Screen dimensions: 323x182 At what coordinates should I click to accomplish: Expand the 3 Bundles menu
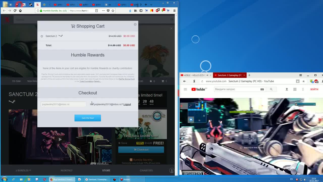pos(23,170)
